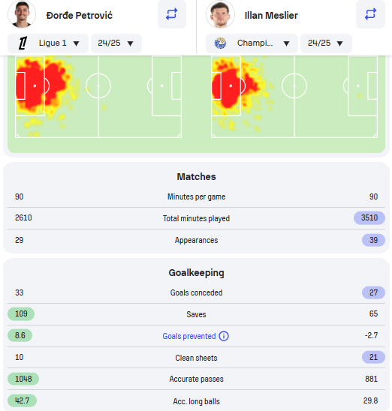Open the Goals prevented info icon

click(224, 336)
